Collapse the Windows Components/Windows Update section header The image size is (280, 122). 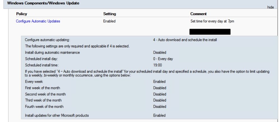coord(43,3)
